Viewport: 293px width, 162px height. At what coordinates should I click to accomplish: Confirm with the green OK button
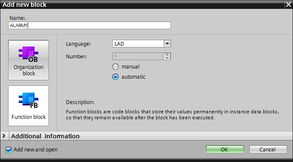pos(225,150)
